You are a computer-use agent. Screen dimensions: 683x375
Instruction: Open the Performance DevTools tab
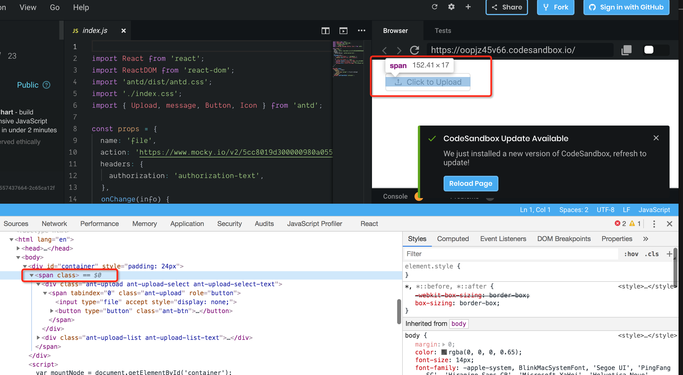[x=100, y=224]
